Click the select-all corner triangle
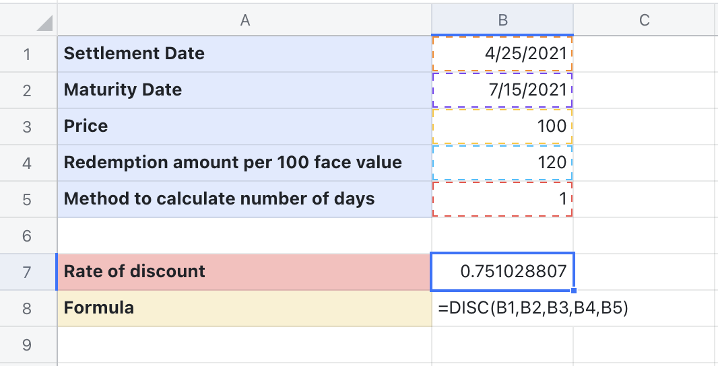 coord(45,23)
